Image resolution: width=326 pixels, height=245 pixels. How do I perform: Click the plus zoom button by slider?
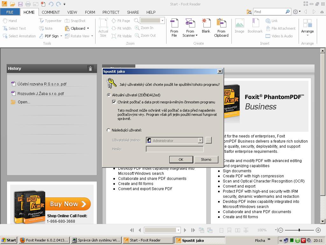[318, 230]
